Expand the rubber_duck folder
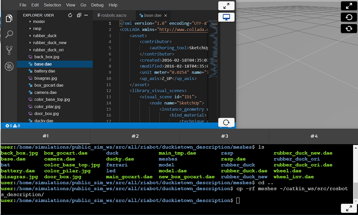 pos(45,36)
